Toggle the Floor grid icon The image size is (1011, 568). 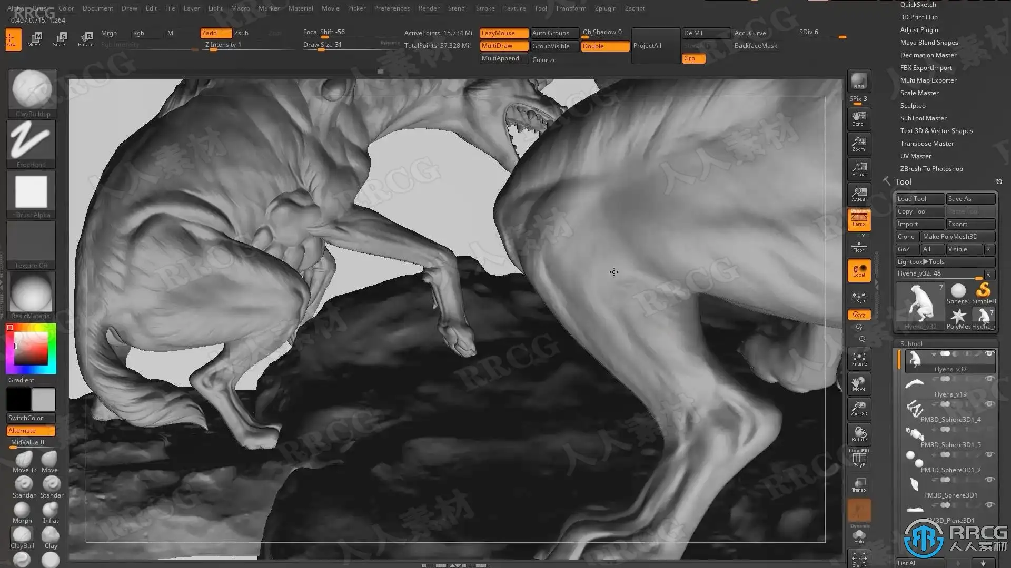859,246
